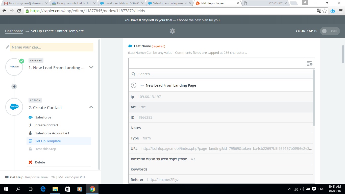Click the lock icon by Test this Step

tap(30, 149)
